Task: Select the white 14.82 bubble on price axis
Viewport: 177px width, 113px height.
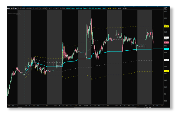Action: 166,38
